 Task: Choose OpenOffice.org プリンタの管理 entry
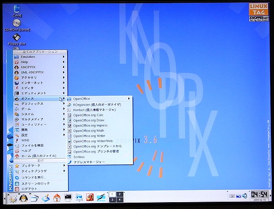[100, 152]
